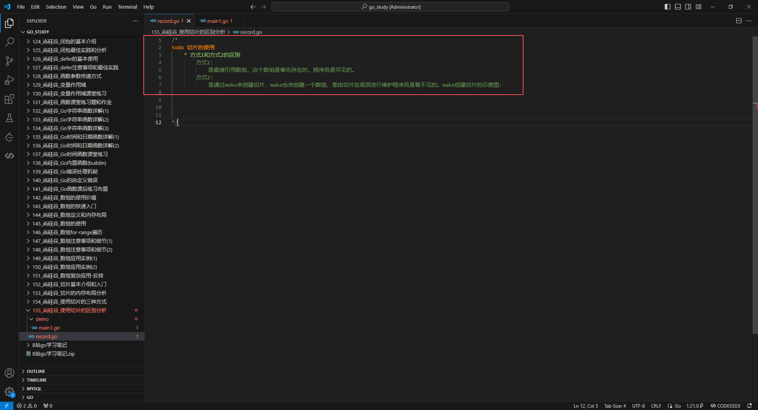Expand folder 152_尚硅谷_切片基本介绍和入门
The image size is (758, 410).
[x=82, y=284]
